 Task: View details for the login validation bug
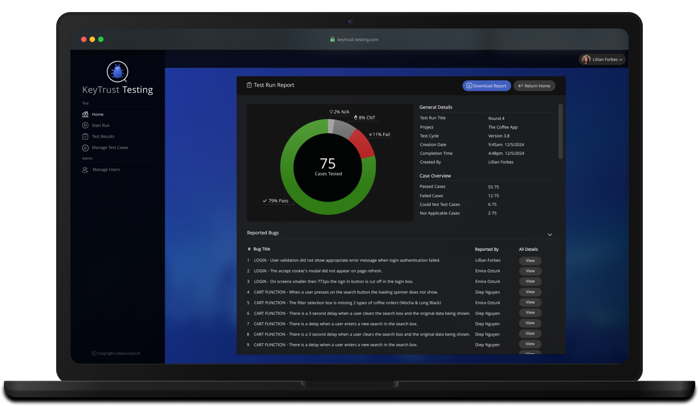click(530, 260)
